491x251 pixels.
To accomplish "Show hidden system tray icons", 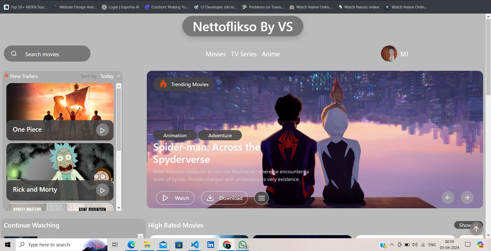I will click(x=392, y=245).
